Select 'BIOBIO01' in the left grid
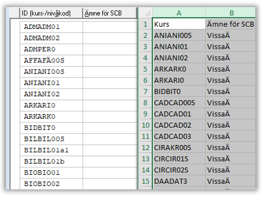 51,172
